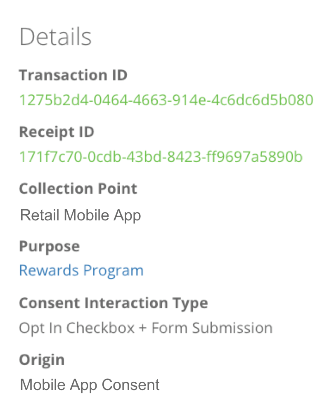This screenshot has height=402, width=336.
Task: Select the Receipt ID label
Action: pos(57,132)
